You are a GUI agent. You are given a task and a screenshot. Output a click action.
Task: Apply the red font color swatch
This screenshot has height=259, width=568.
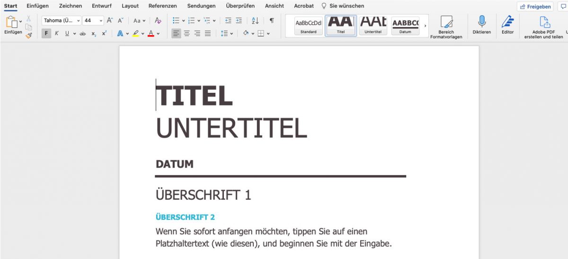pos(151,33)
